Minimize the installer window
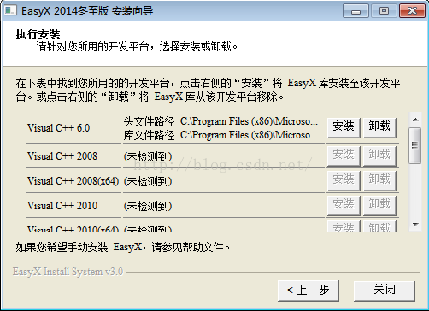Screen dimensions: 429x311 356,11
